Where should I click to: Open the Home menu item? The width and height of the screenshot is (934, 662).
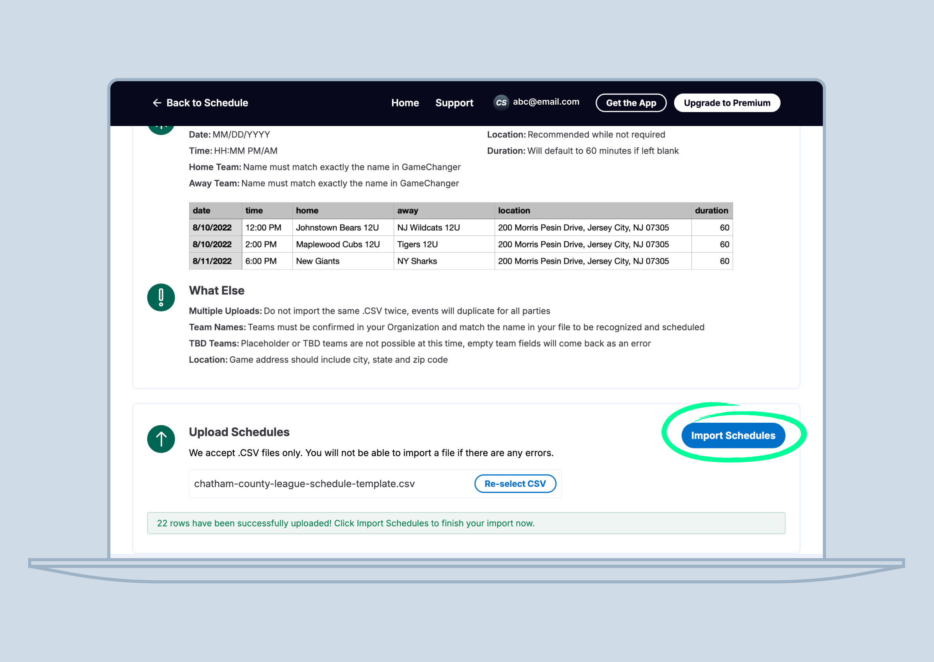tap(405, 103)
